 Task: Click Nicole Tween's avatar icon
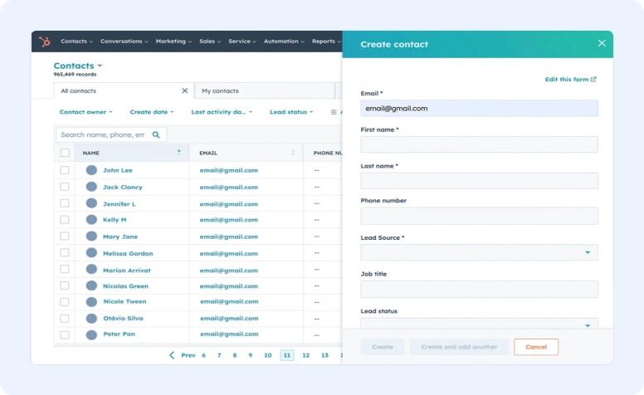click(x=91, y=302)
